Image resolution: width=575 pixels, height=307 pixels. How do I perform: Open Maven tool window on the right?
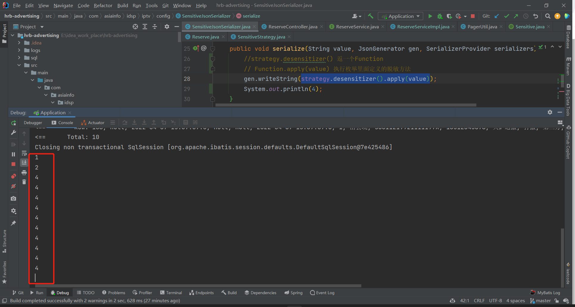568,66
